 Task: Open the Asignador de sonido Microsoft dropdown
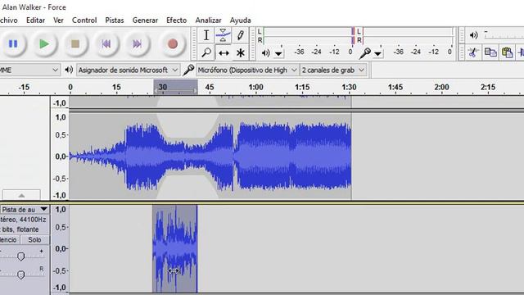[128, 70]
